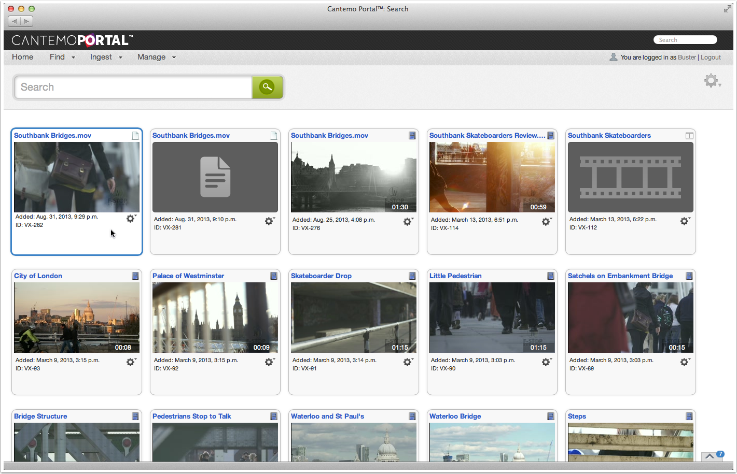Click collection icon on Southbank Skateboarders card
This screenshot has width=737, height=474.
[x=689, y=136]
